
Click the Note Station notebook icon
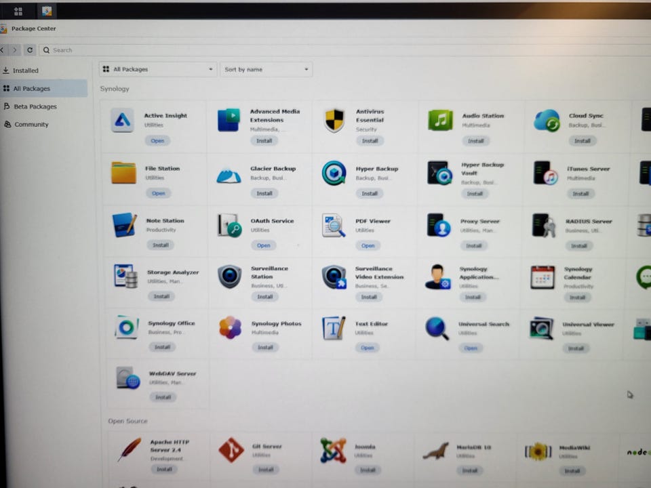[x=124, y=225]
